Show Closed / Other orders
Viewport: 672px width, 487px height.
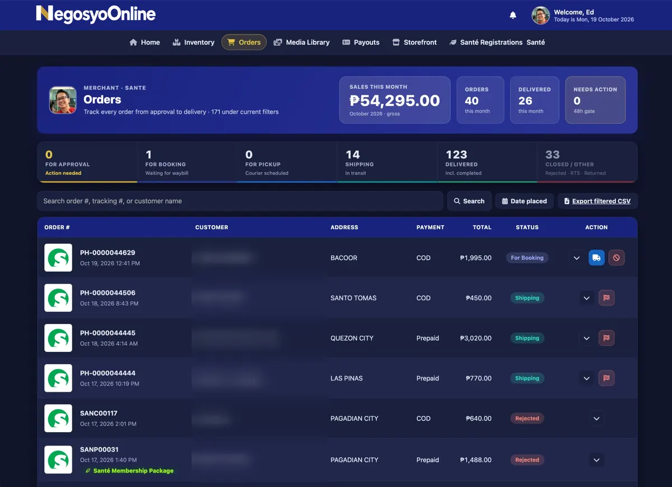[x=587, y=162]
